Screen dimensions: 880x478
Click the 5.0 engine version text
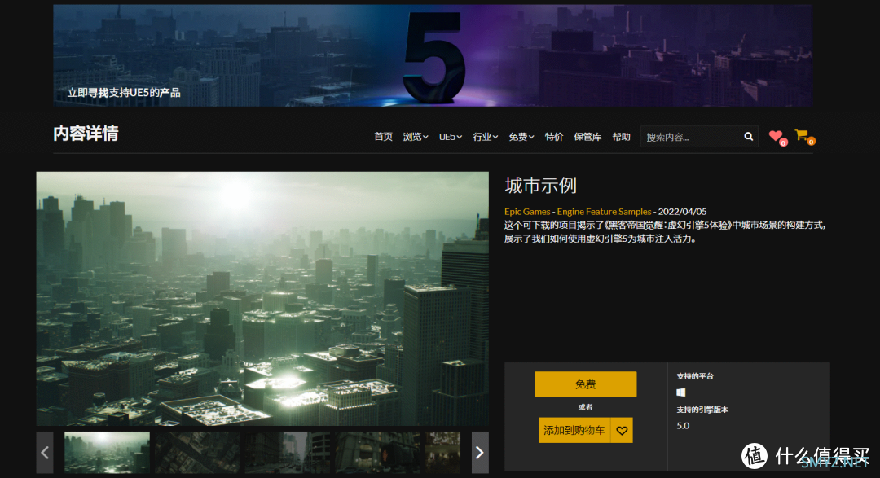click(x=683, y=426)
